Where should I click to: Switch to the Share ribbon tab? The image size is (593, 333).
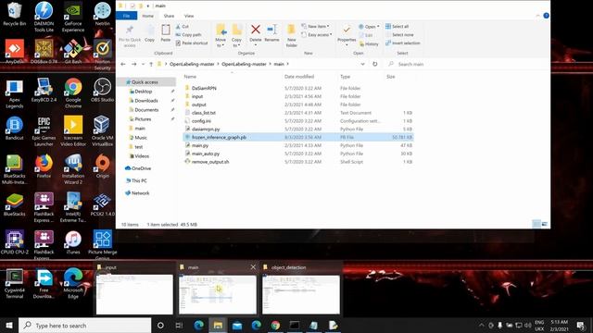pos(169,16)
